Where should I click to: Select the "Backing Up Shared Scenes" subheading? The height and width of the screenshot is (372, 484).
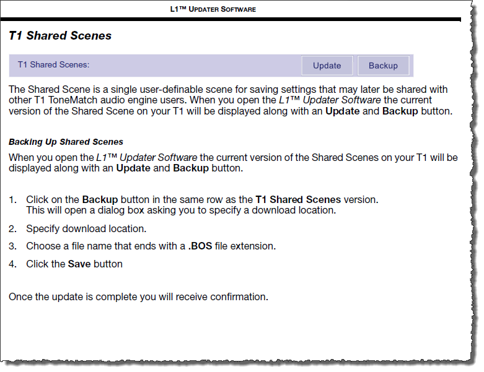(66, 142)
